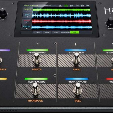
Task: Open the folder browse icon
Action: tap(83, 6)
